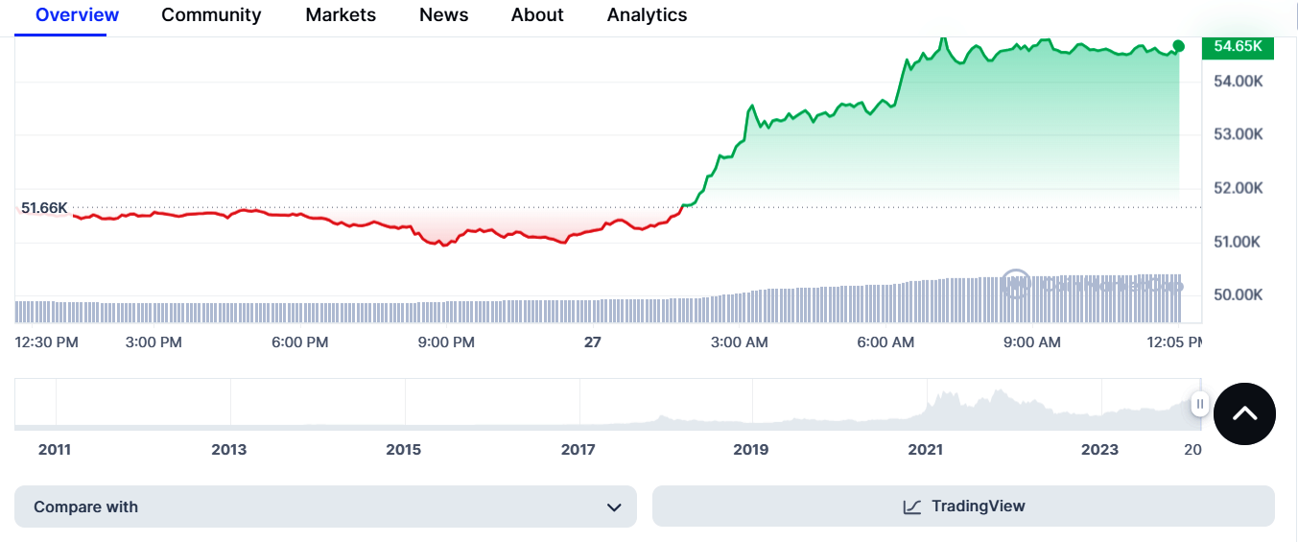Screen dimensions: 1298x542
Task: Switch to the Overview tab
Action: point(78,15)
